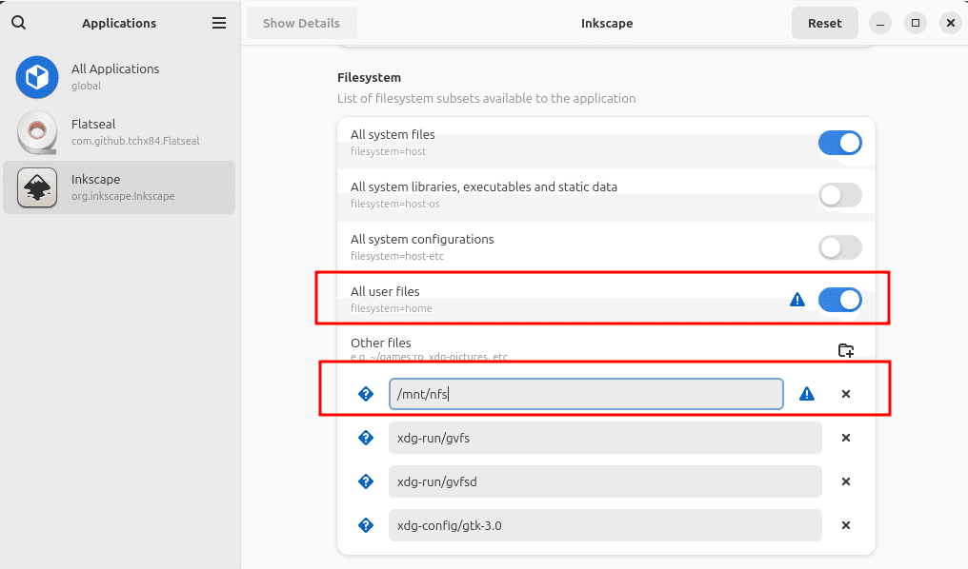Viewport: 968px width, 569px height.
Task: Remove the /mnt/nfs path entry
Action: pyautogui.click(x=845, y=394)
